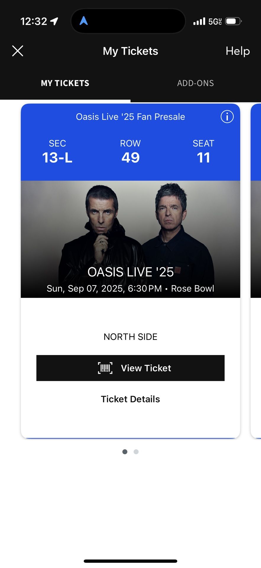This screenshot has height=568, width=261.
Task: Select the MY TICKETS tab
Action: tap(65, 83)
